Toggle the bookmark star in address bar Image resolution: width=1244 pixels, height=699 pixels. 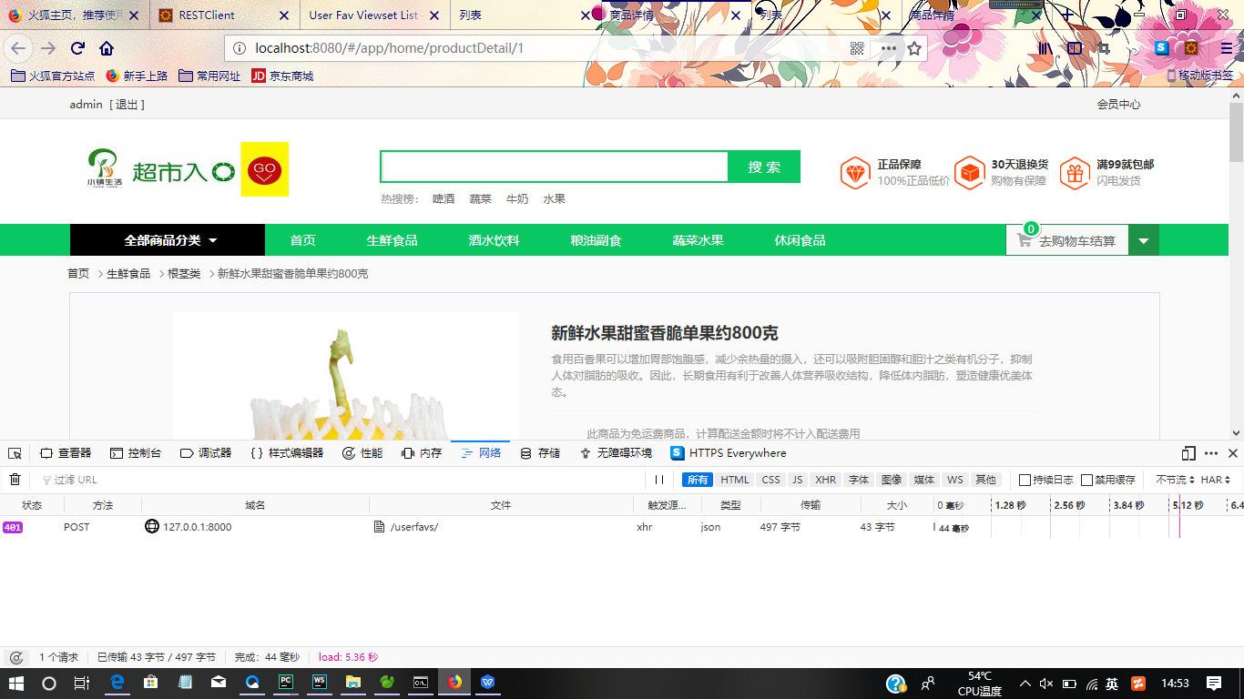(913, 48)
